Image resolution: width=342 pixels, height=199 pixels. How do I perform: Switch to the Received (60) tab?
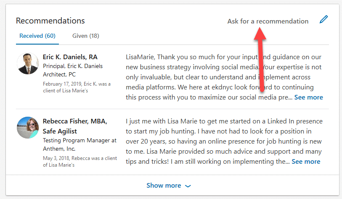(37, 36)
